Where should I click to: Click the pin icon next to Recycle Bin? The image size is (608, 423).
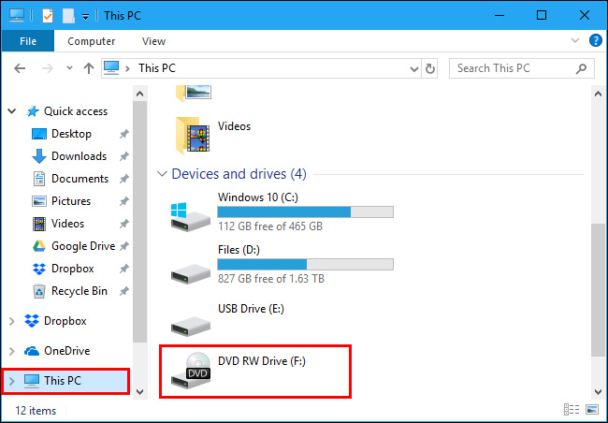coord(123,292)
